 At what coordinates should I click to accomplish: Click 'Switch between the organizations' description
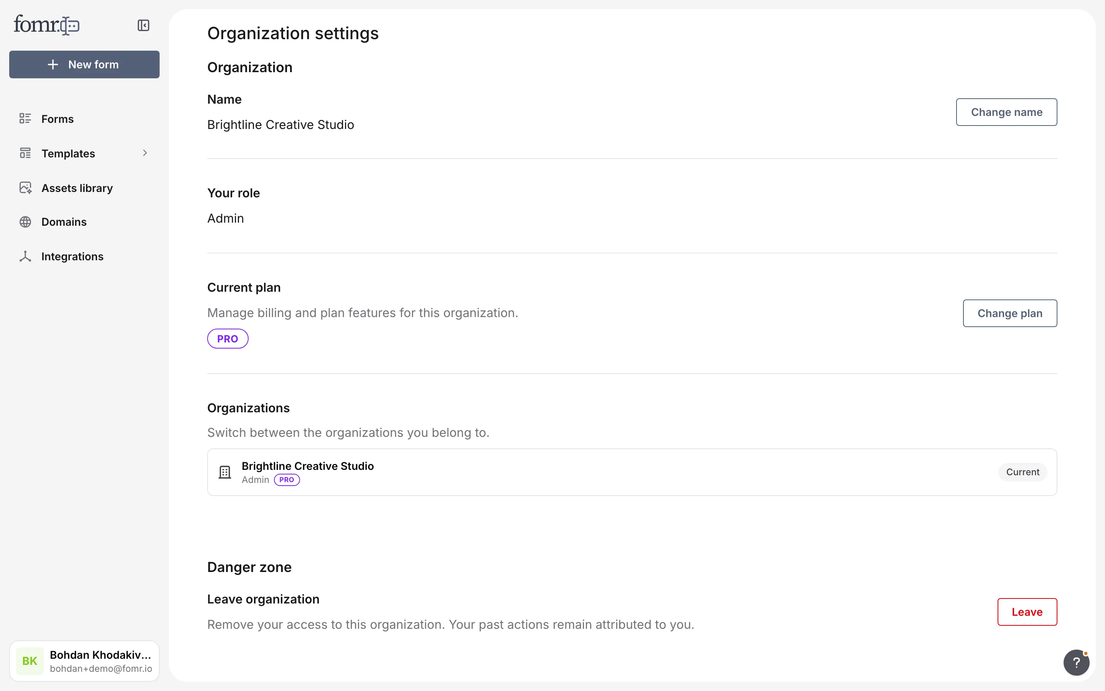click(348, 433)
